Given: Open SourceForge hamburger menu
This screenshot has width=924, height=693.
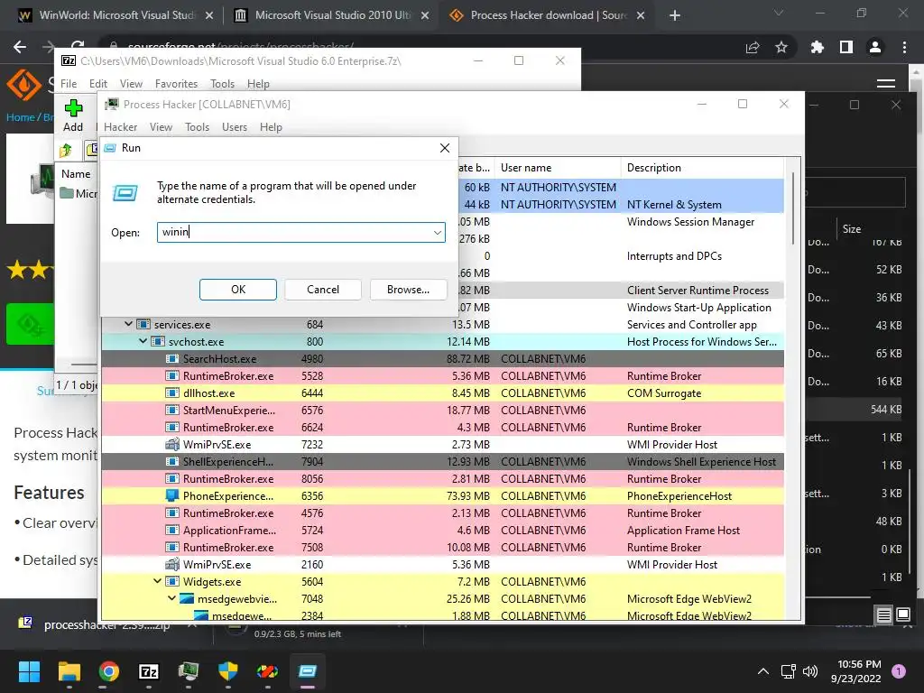Looking at the screenshot, I should pos(886,84).
